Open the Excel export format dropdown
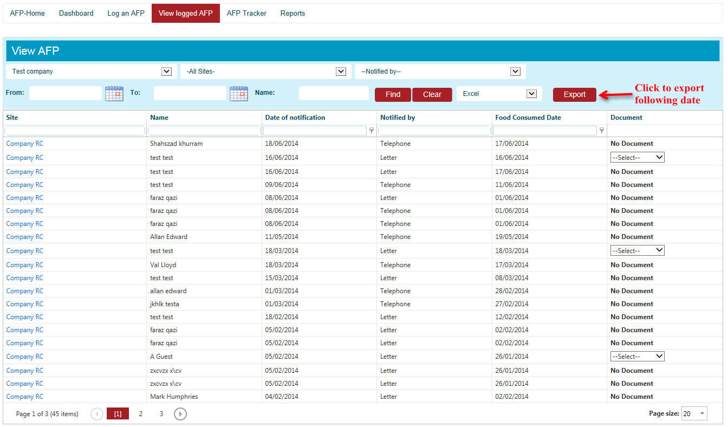The height and width of the screenshot is (427, 728). click(531, 94)
